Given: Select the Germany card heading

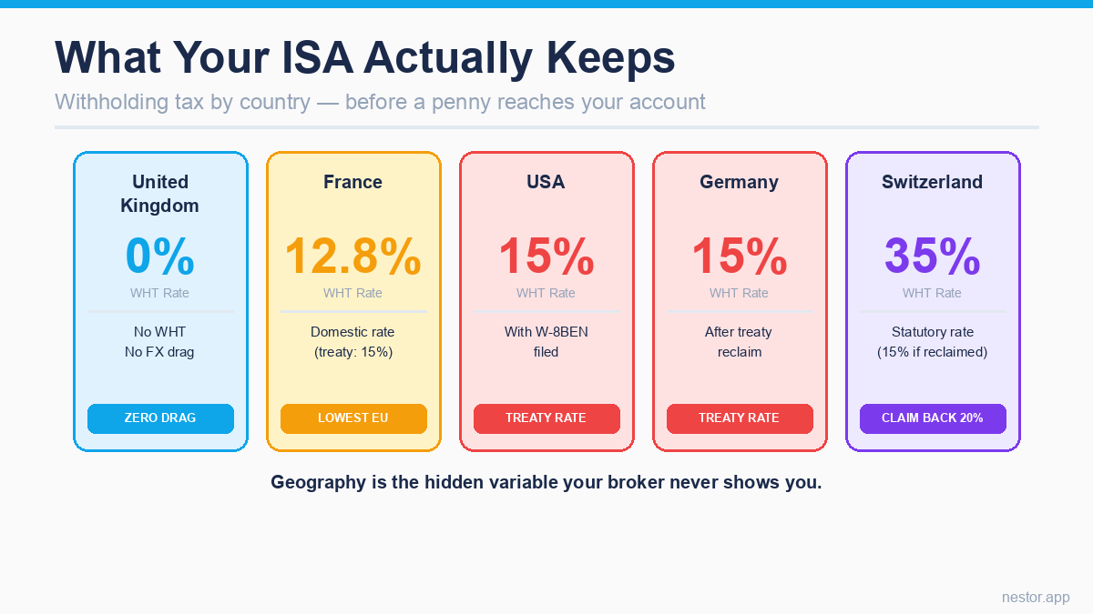Looking at the screenshot, I should point(740,182).
